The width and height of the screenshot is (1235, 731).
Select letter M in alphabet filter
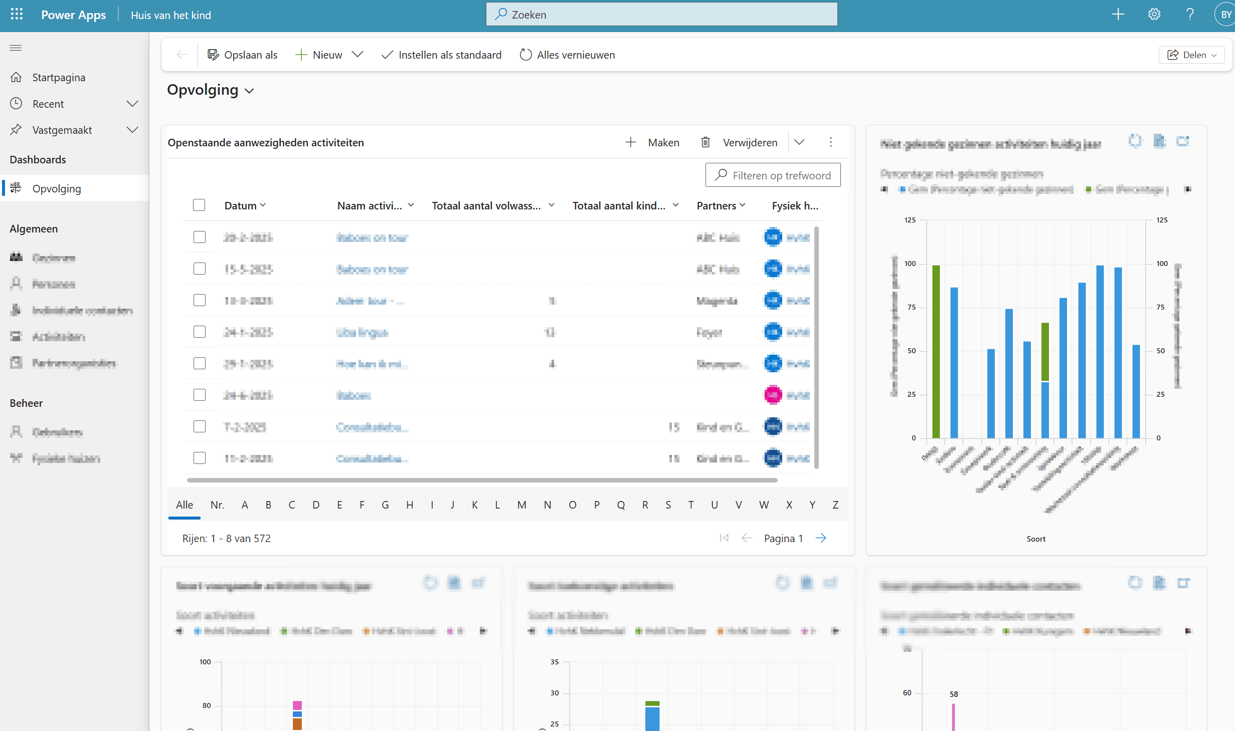click(x=521, y=505)
